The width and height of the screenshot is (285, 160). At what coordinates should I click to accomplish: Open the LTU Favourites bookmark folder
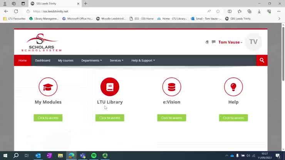14,18
